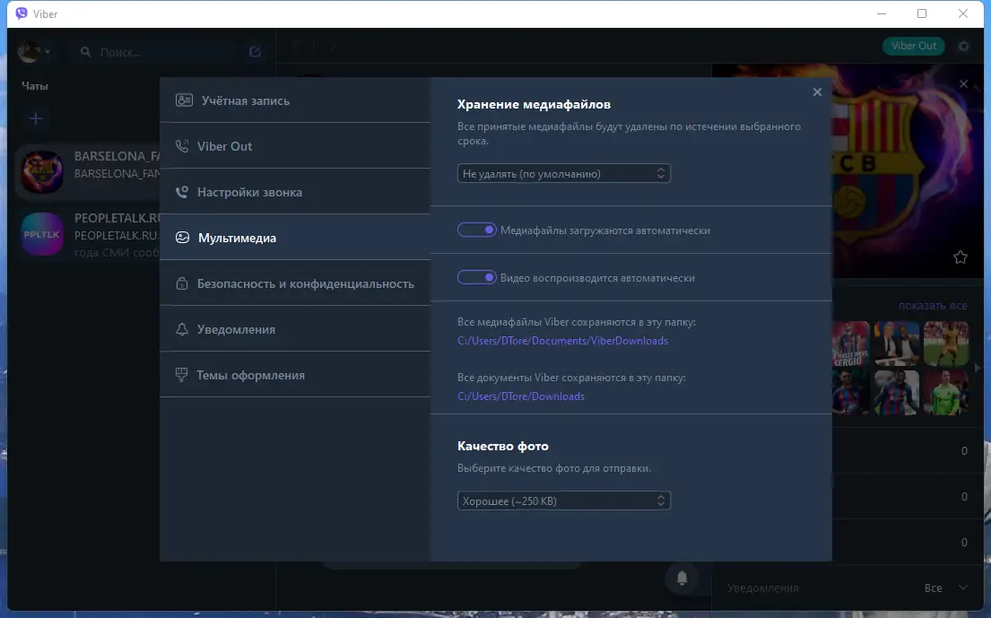This screenshot has width=991, height=618.
Task: Click the notification bell icon
Action: [682, 579]
